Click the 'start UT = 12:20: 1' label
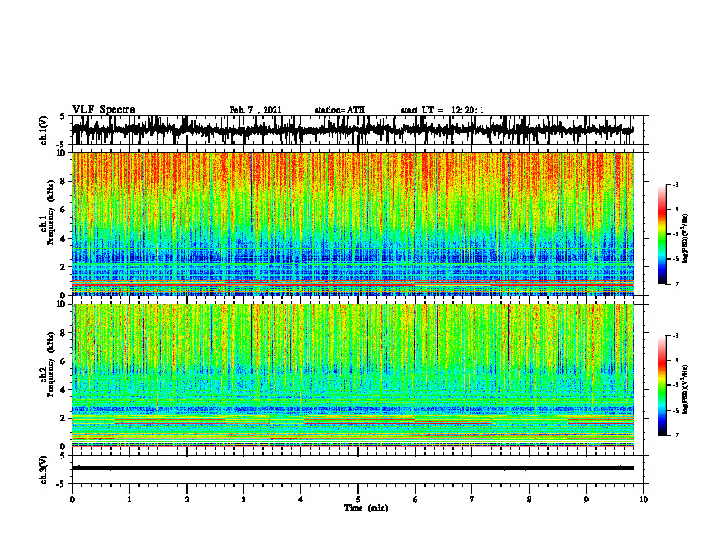 click(442, 110)
